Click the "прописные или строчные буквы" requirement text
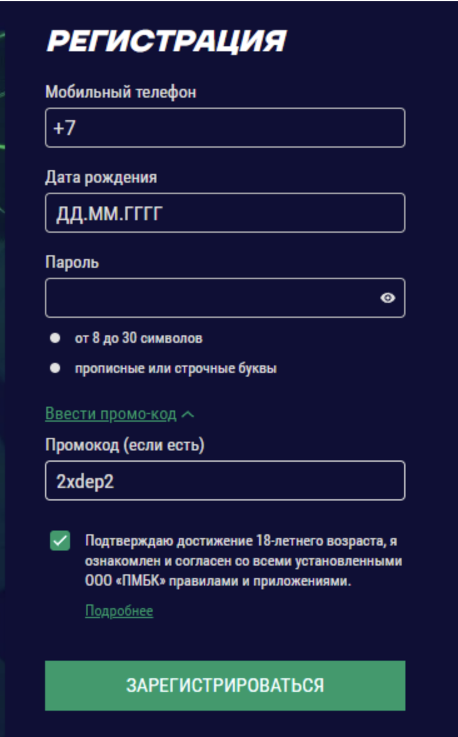 [x=176, y=368]
